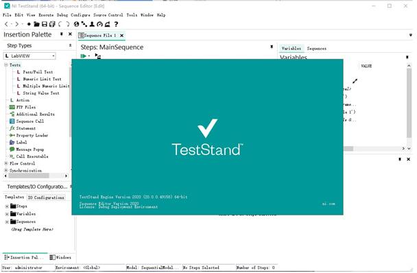Close the Sequence File 1 tab

tap(122, 36)
